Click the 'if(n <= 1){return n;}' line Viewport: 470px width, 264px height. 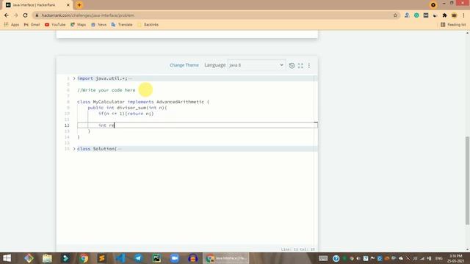pyautogui.click(x=126, y=114)
